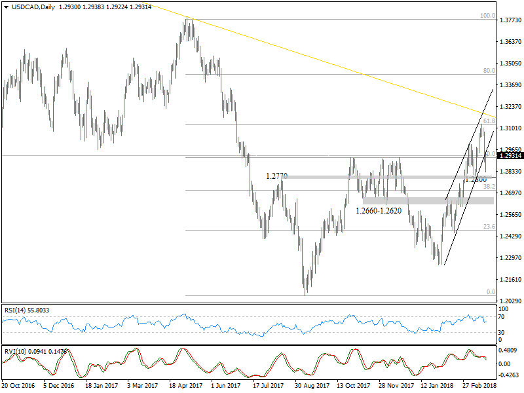Click the RSI(14) 55.8033 indicator label

[25, 309]
